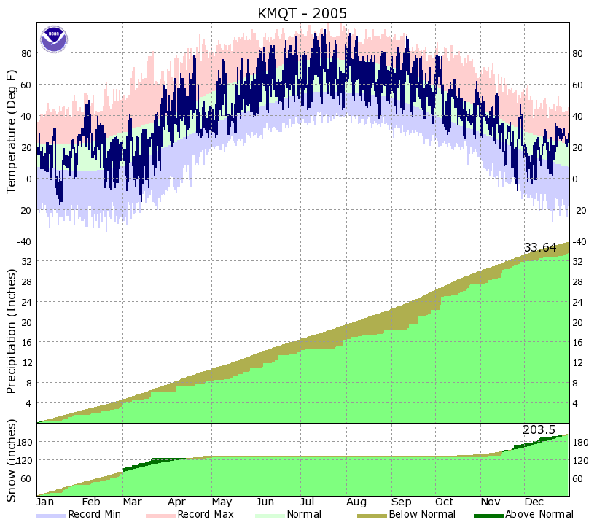The height and width of the screenshot is (525, 605).
Task: Click the right precipitation tick label 24
Action: 577,302
